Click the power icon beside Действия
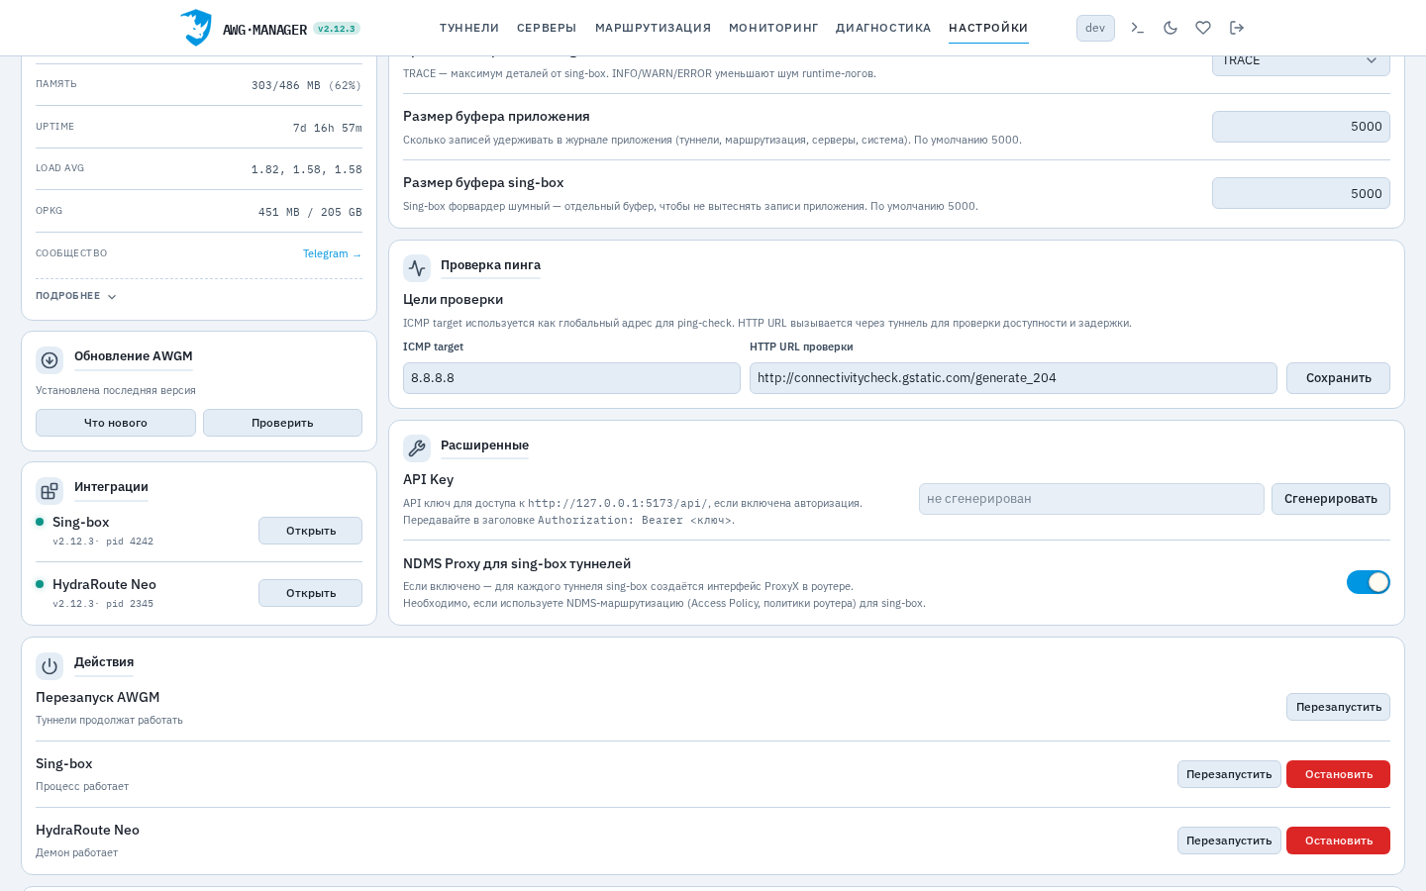Viewport: 1426px width, 891px height. pyautogui.click(x=50, y=665)
